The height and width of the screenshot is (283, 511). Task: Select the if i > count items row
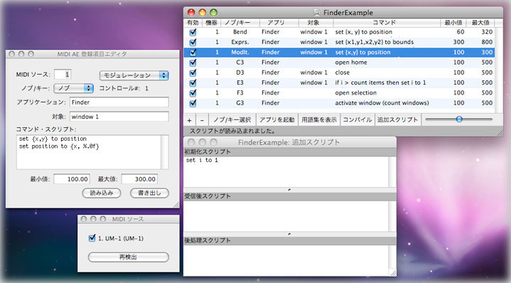coord(339,82)
